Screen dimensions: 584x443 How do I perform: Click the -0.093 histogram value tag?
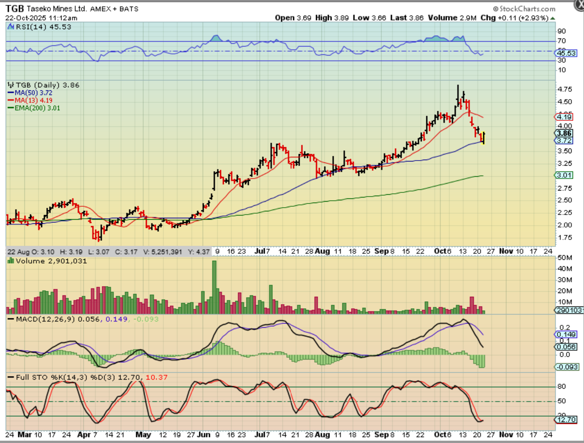tap(567, 367)
